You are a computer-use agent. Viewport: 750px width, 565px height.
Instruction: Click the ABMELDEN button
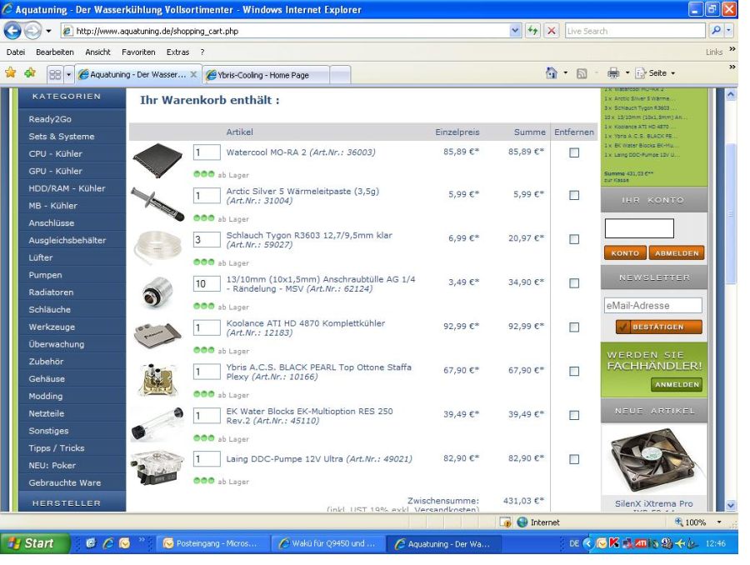677,253
